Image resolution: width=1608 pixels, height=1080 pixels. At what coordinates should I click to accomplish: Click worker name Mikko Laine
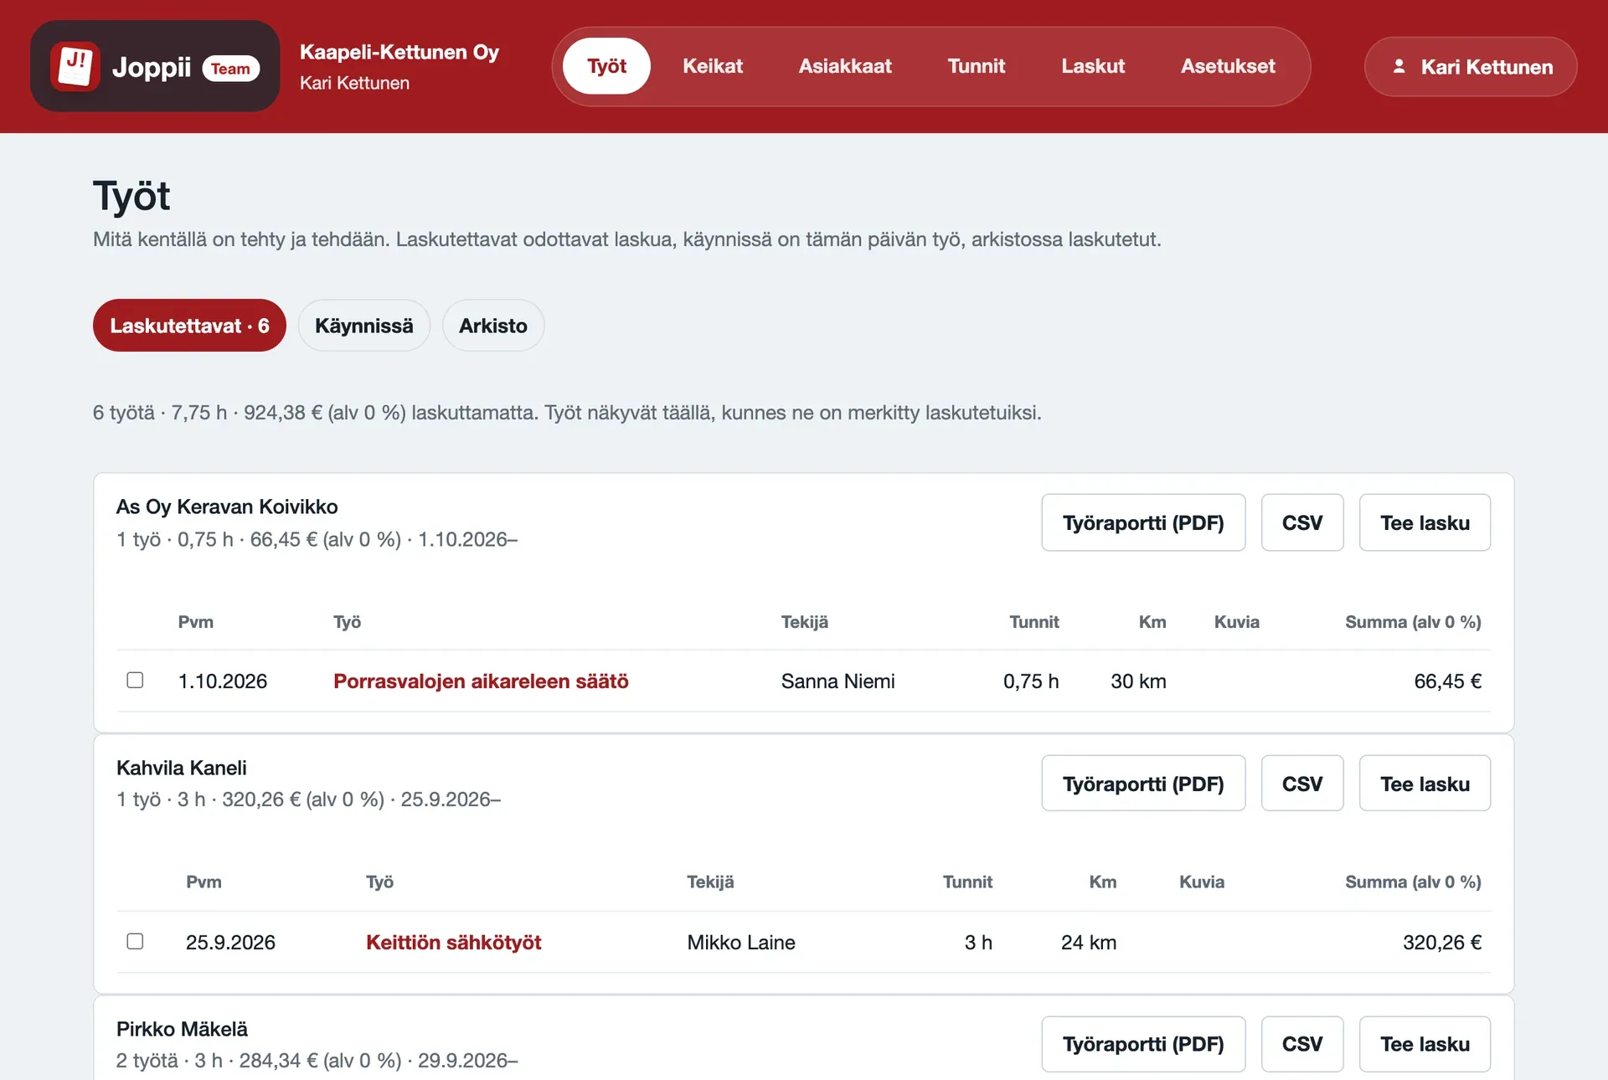741,942
